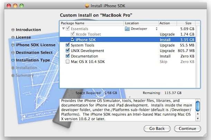The height and width of the screenshot is (140, 211).
Task: Click the green zoom window button
Action: pyautogui.click(x=21, y=6)
